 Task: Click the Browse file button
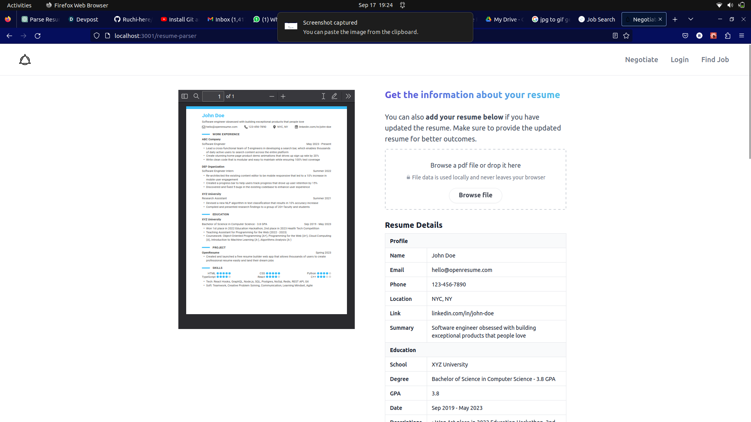coord(475,195)
